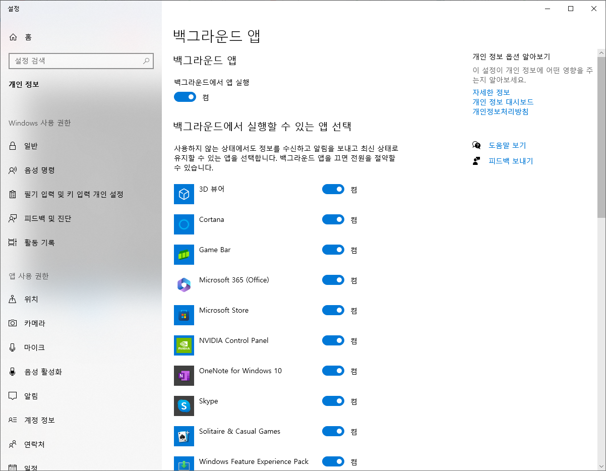Toggle Skype background switch

click(333, 401)
